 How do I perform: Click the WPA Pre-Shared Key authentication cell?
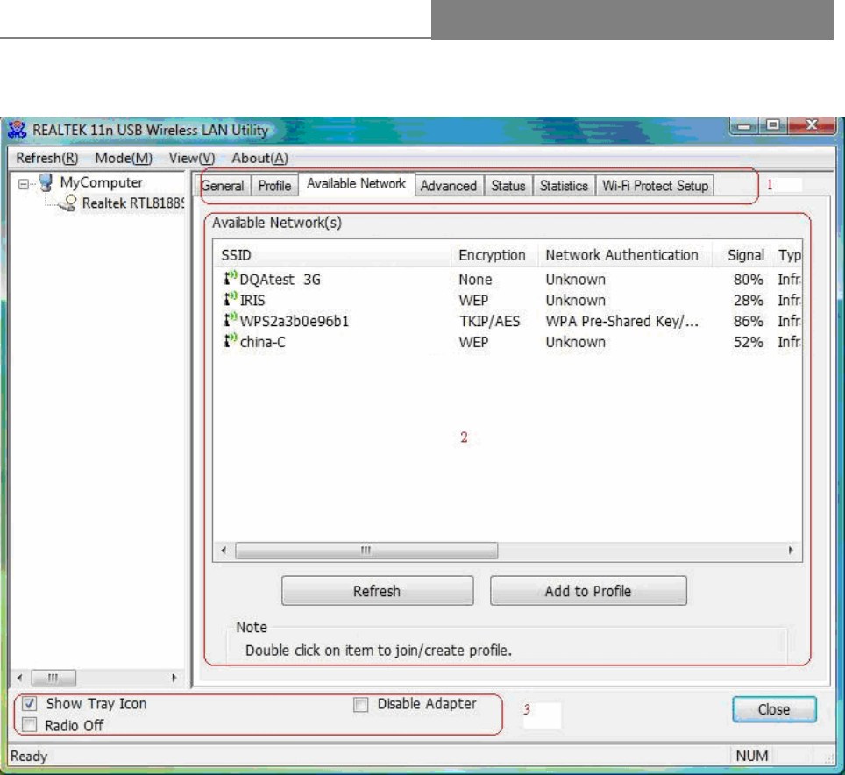[621, 321]
